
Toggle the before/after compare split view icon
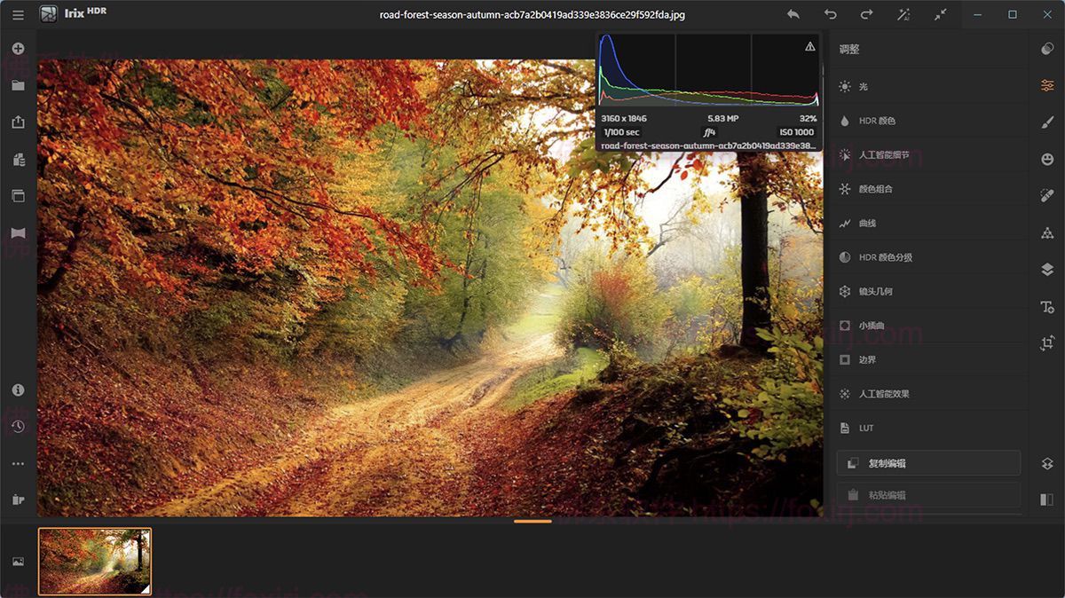[1045, 500]
